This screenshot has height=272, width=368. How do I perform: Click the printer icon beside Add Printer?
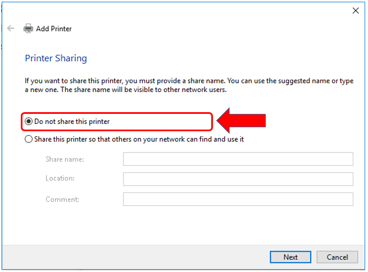coord(28,29)
